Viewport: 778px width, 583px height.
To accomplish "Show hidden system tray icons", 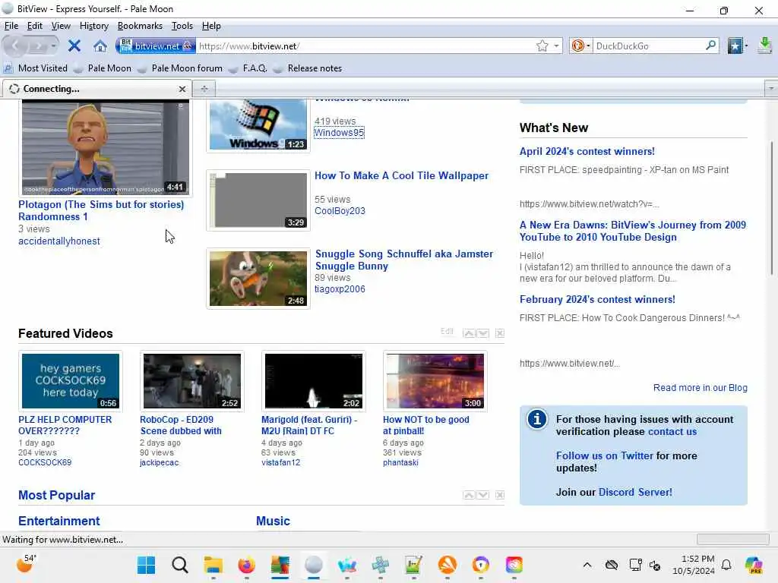I will pos(587,565).
